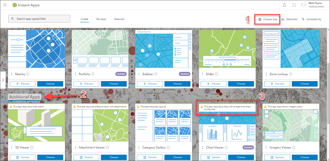This screenshot has width=330, height=161.
Task: Open the Category Gallery Sample
Action: (x=150, y=157)
